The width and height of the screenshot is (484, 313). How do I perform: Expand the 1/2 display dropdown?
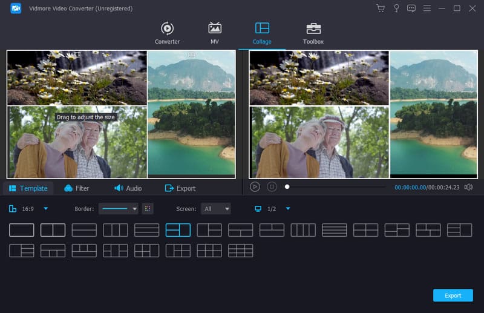tap(288, 209)
